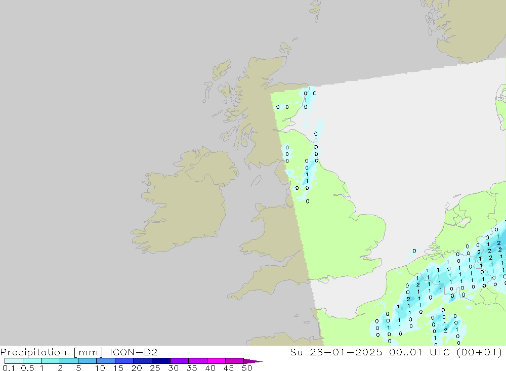Click the 20–25 mm dark blue legend box
Viewport: 506px width, 371px height.
click(x=143, y=361)
